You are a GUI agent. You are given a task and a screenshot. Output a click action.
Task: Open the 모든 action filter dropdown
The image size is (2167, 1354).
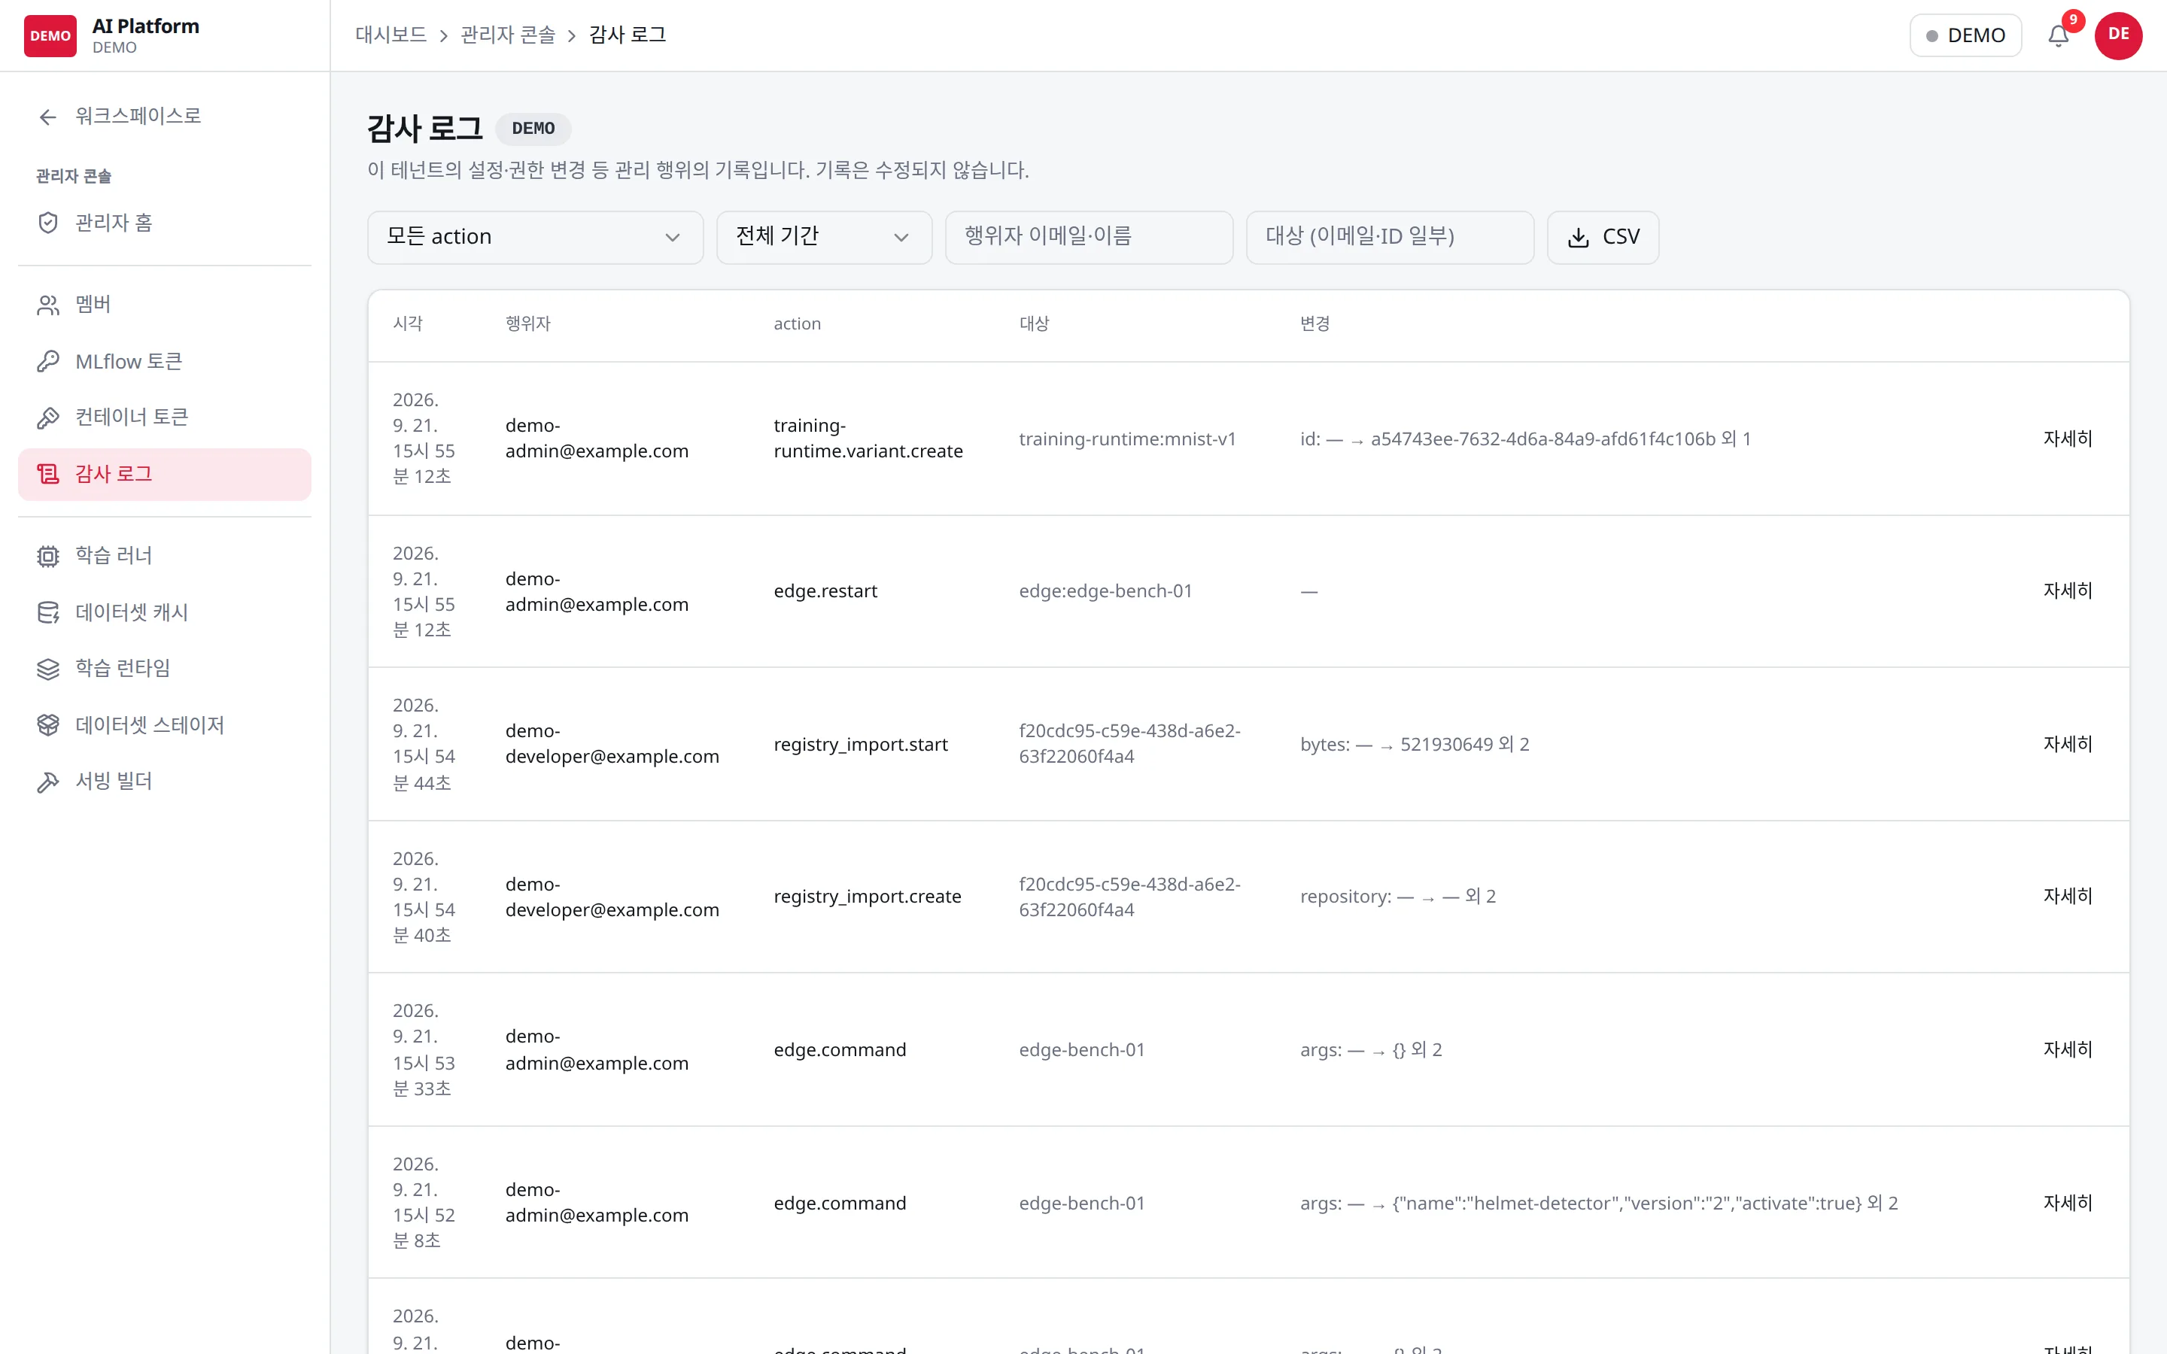tap(536, 237)
